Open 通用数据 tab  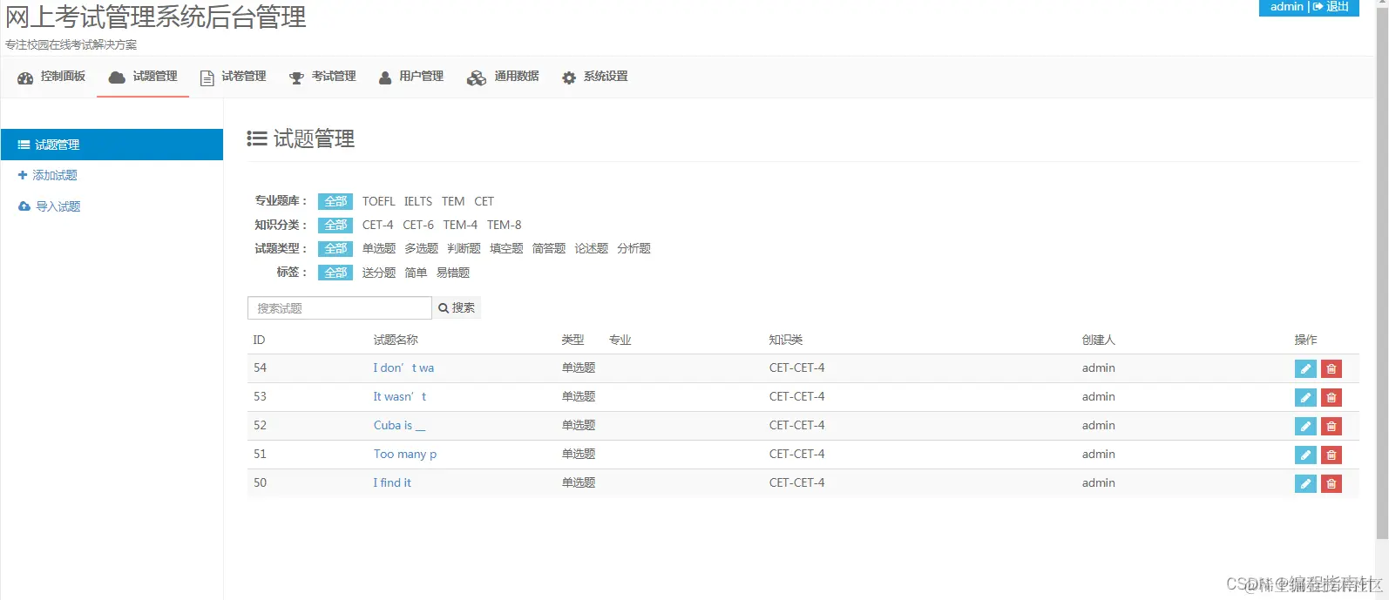[503, 77]
